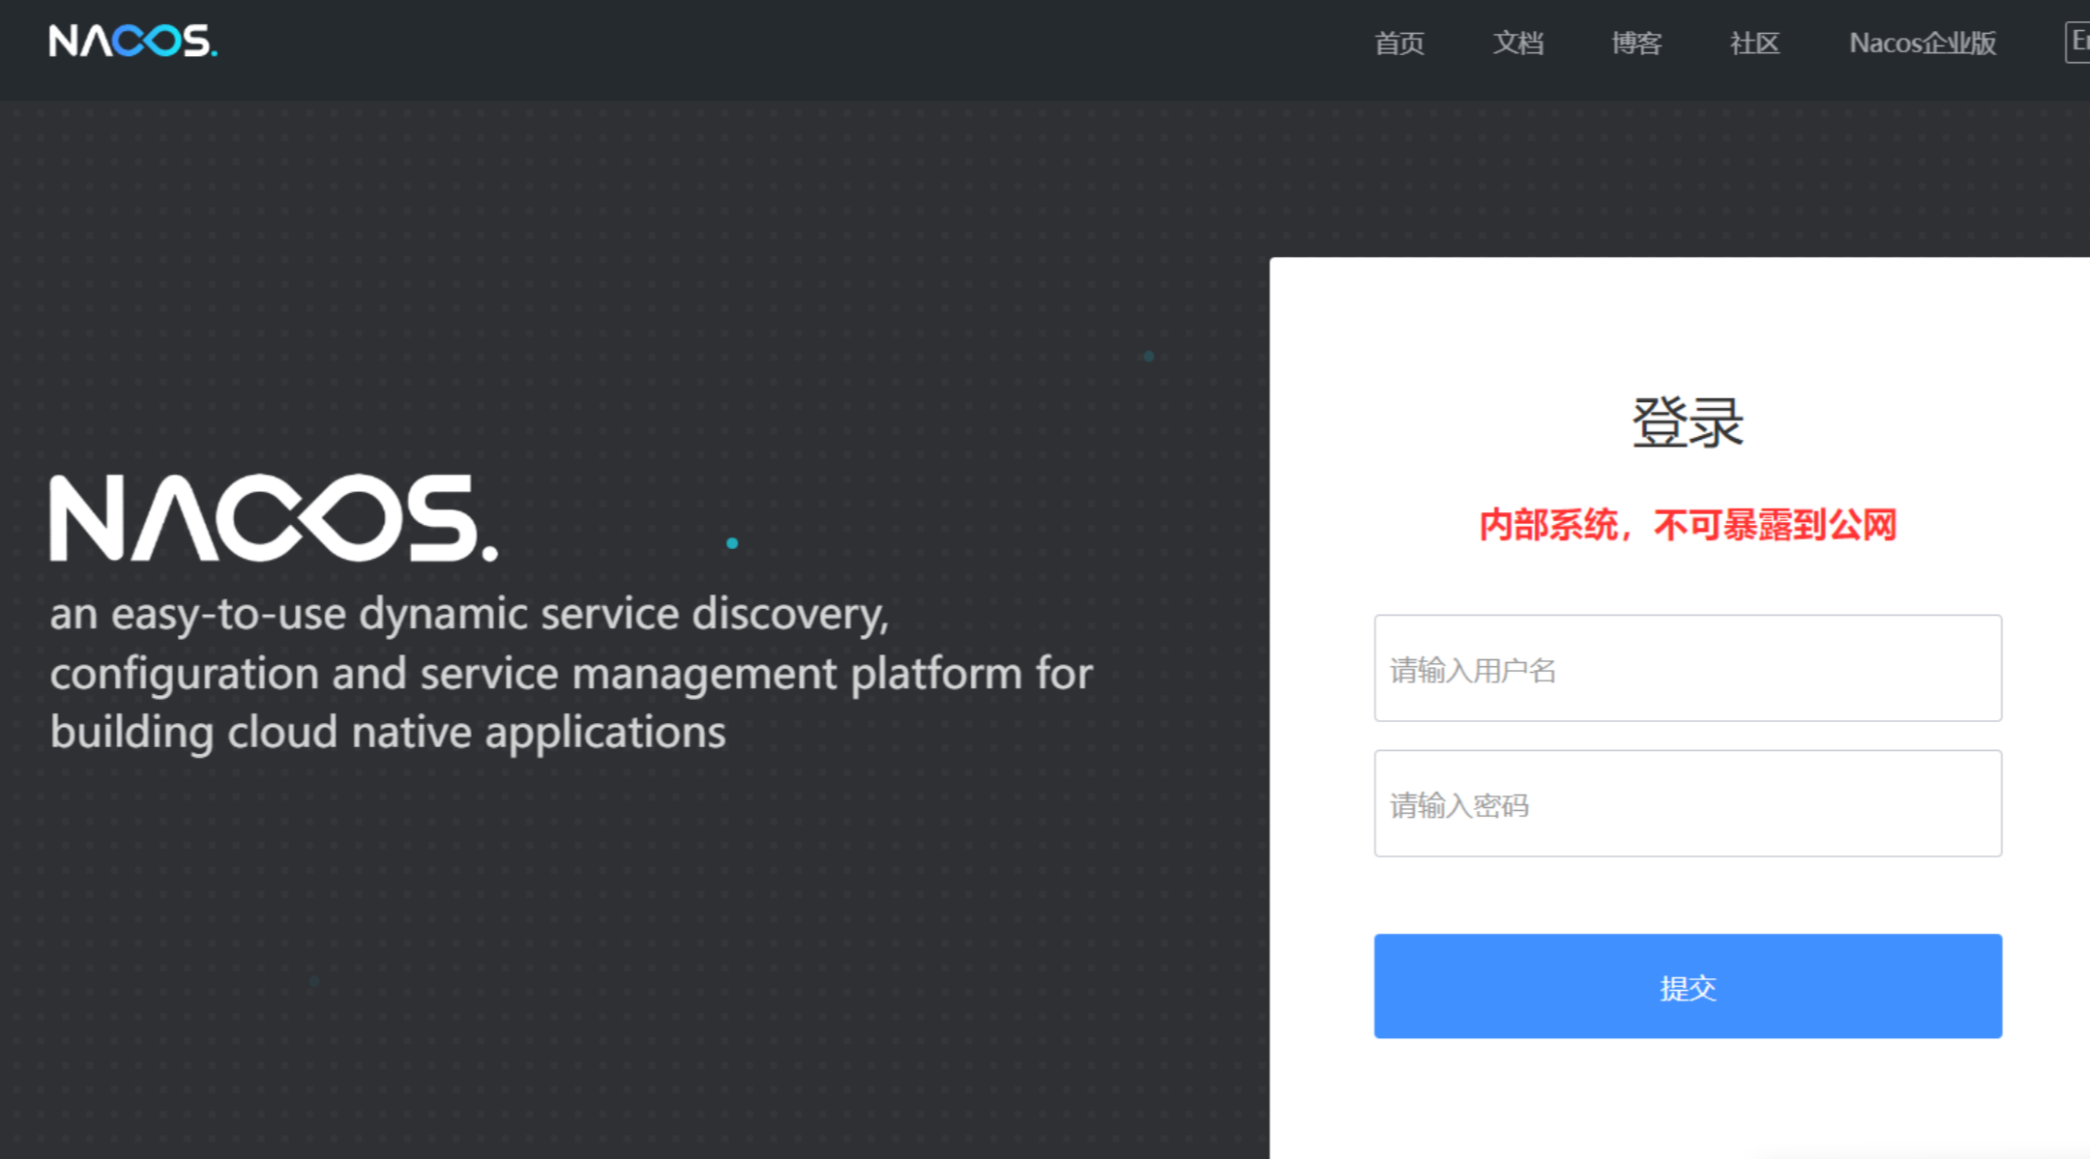Image resolution: width=2090 pixels, height=1159 pixels.
Task: Open the 首页 home menu item
Action: pyautogui.click(x=1398, y=43)
